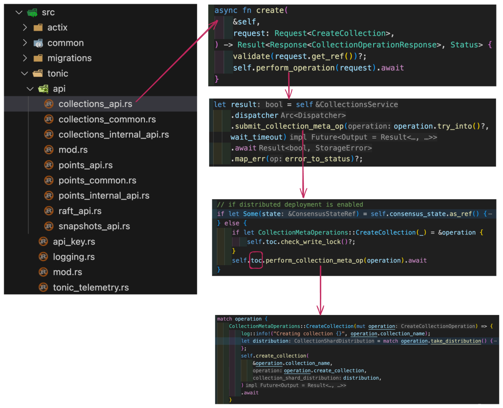Click 'check_write_lock' method call
The width and height of the screenshot is (503, 408).
click(x=311, y=241)
